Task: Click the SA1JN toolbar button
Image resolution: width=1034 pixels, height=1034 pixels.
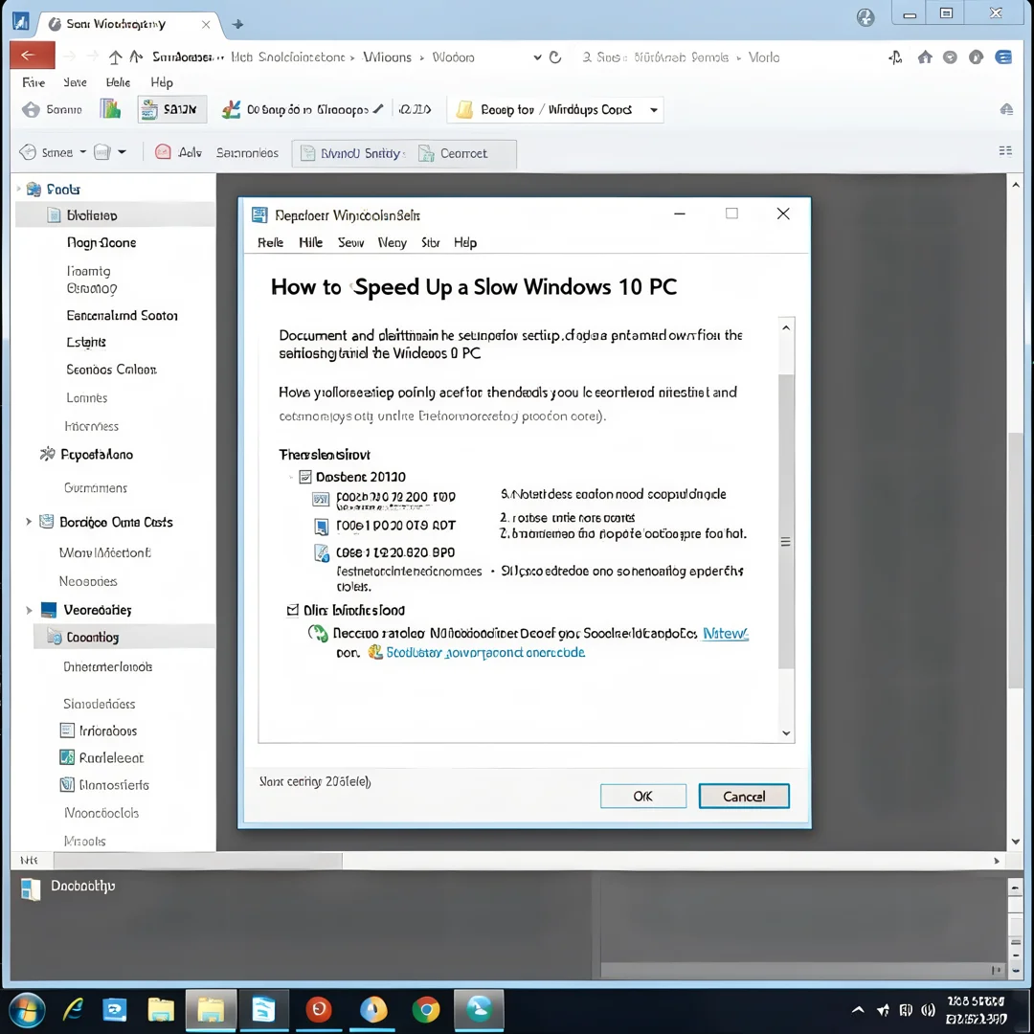Action: 171,109
